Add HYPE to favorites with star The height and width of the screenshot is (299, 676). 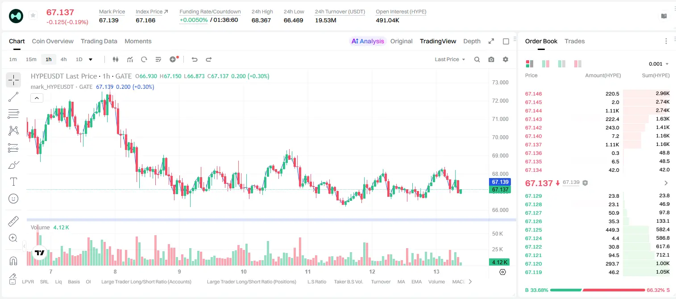point(33,15)
